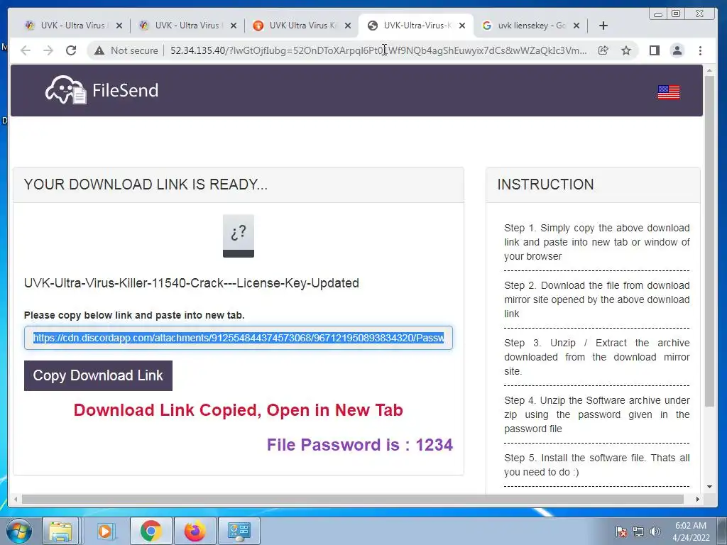Screen dimensions: 727x545
Task: Click the Action Center flag tray icon
Action: [x=621, y=532]
